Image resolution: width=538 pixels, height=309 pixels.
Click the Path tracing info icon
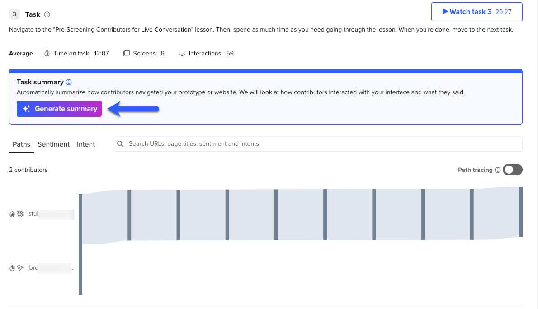498,170
